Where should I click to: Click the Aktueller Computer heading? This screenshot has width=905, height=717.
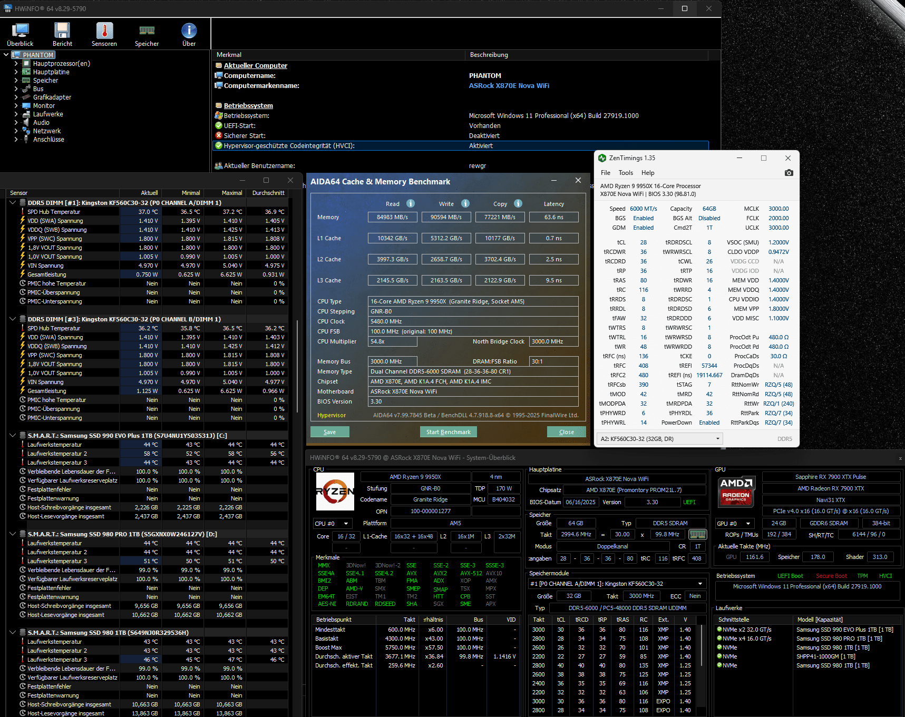click(x=256, y=66)
